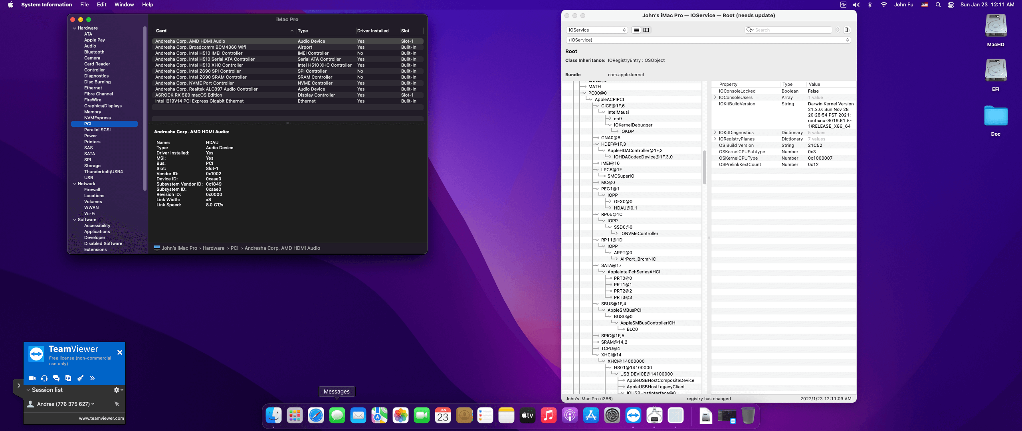Click the IORegistryExplorer search field

[789, 30]
